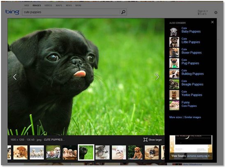Click the CUTE PUPPIES... image title
The height and width of the screenshot is (168, 226).
pyautogui.click(x=54, y=140)
